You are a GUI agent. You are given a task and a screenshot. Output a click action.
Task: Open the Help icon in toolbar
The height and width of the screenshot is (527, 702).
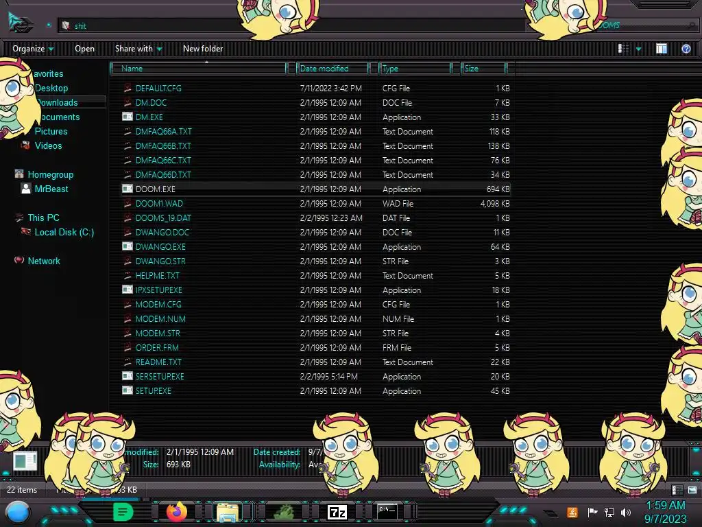[686, 49]
